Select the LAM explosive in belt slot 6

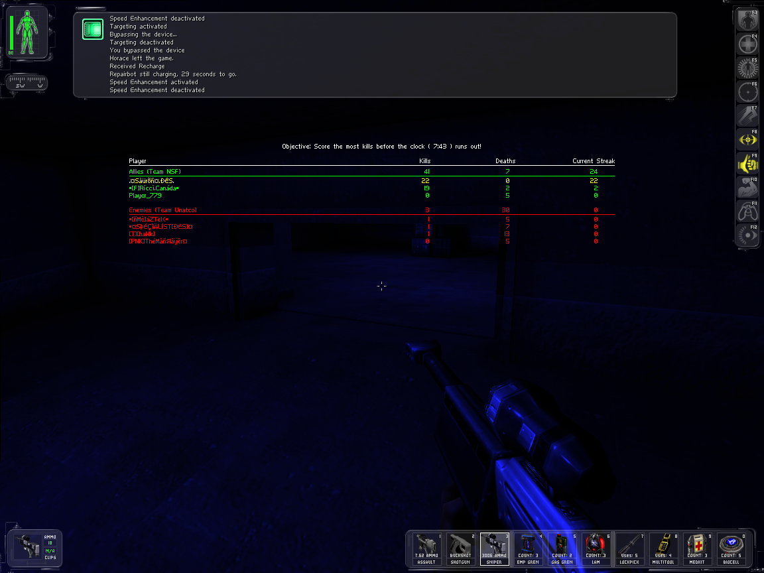click(596, 548)
